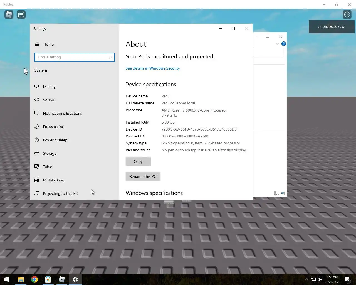Select Storage in the sidebar
356x285 pixels.
(x=75, y=153)
